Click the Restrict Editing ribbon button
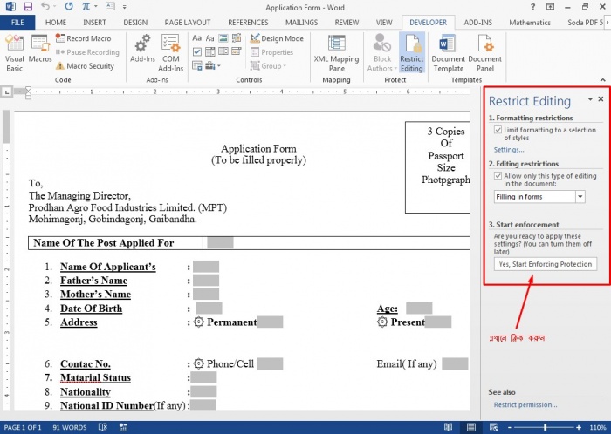611x434 pixels. click(x=411, y=52)
